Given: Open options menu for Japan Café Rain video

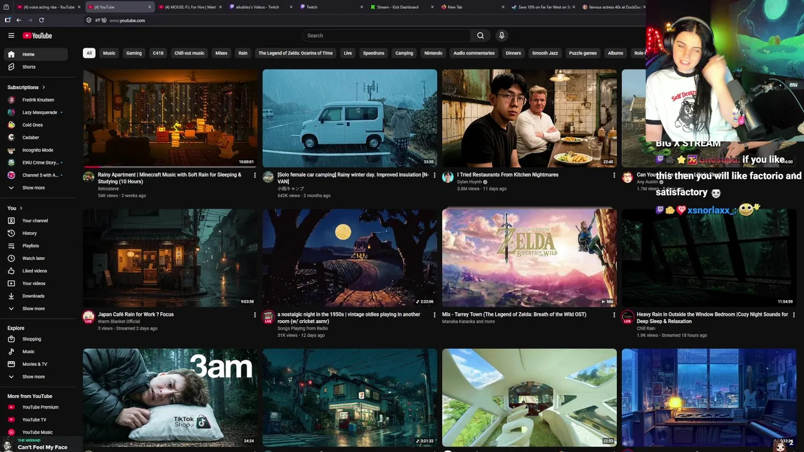Looking at the screenshot, I should [x=255, y=315].
